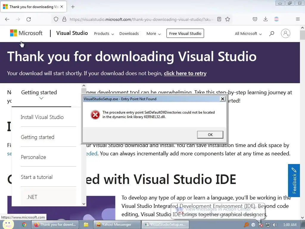The image size is (305, 229).
Task: Collapse the Getting started dropdown header
Action: [x=41, y=95]
